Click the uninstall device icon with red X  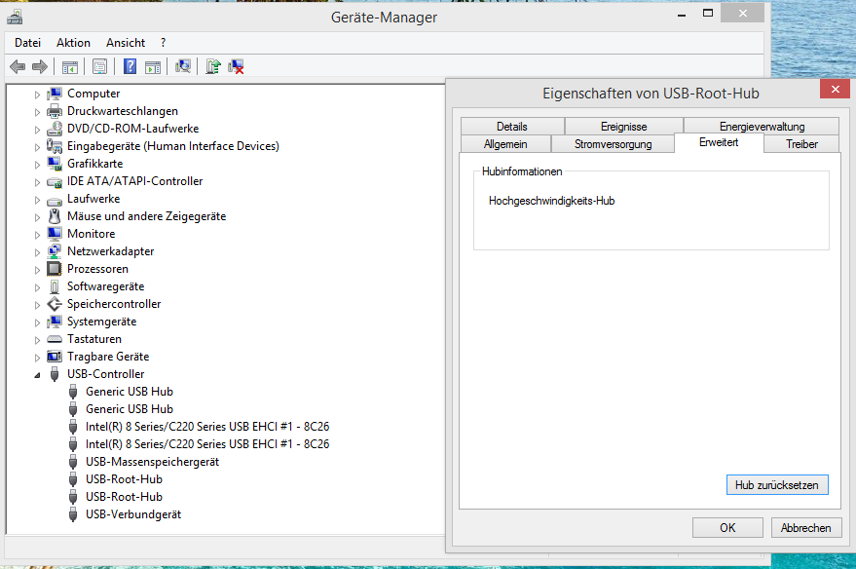[236, 66]
